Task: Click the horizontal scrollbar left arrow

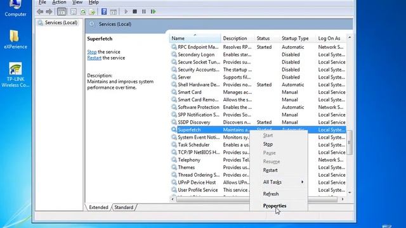Action: (173, 199)
